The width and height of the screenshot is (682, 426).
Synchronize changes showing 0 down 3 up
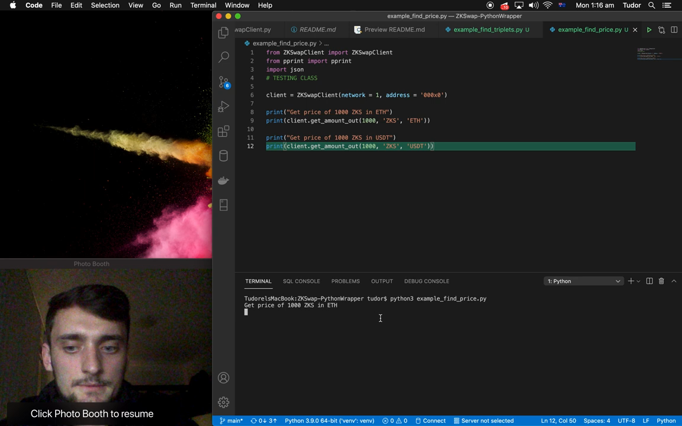point(263,421)
